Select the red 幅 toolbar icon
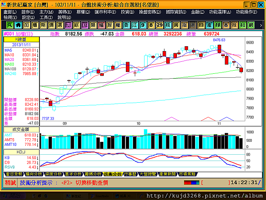This screenshot has width=266, height=200. coord(101,25)
